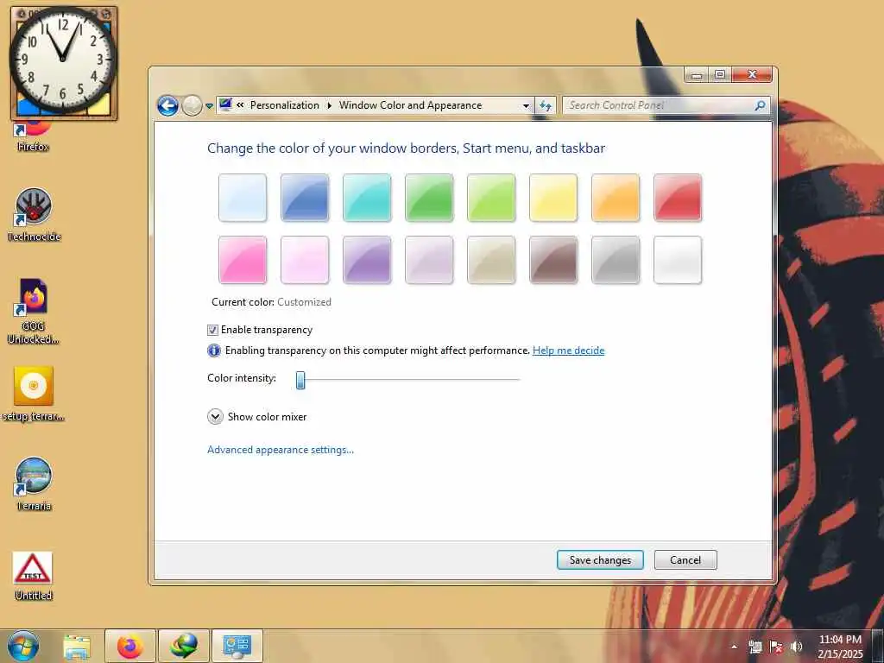Open Windows Explorer from the taskbar
The height and width of the screenshot is (663, 884).
point(77,646)
